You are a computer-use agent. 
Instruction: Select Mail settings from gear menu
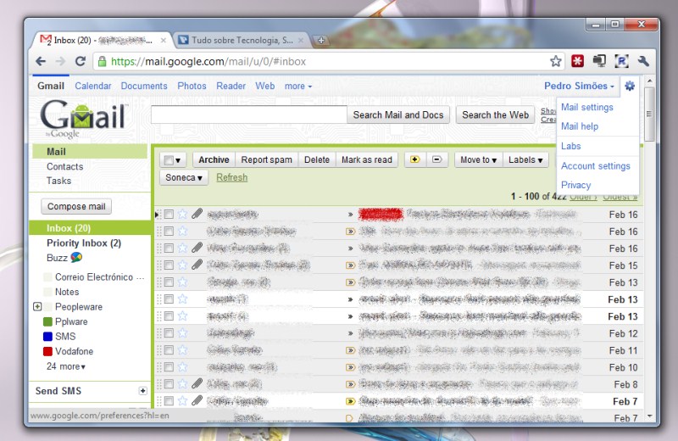tap(586, 107)
